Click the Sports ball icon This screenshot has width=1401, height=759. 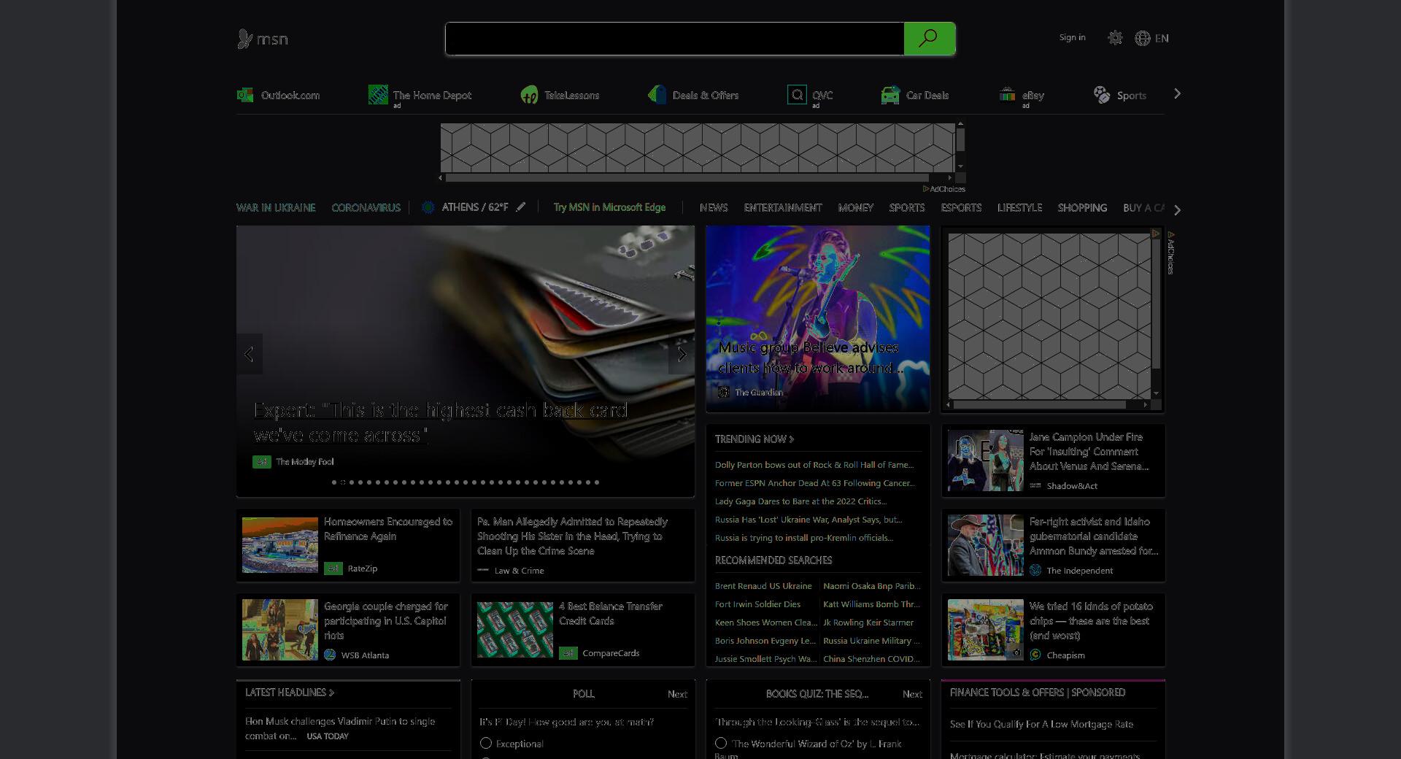[1102, 95]
